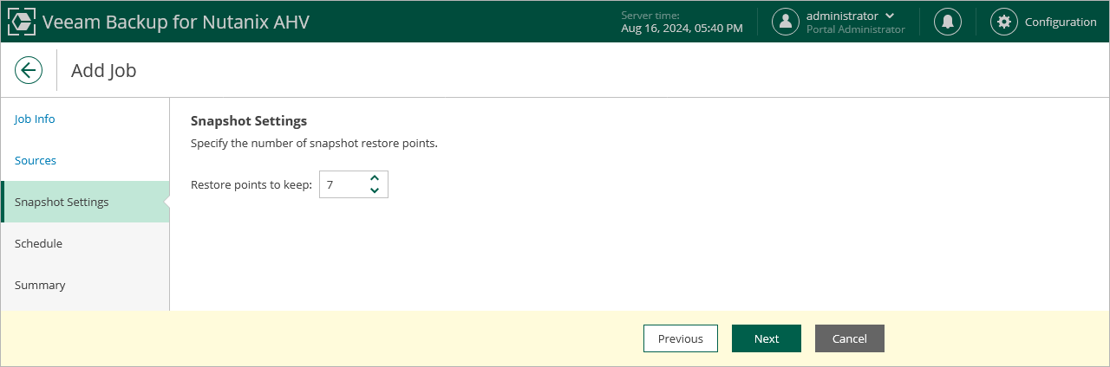Open the notifications bell icon
This screenshot has width=1110, height=367.
coord(947,22)
